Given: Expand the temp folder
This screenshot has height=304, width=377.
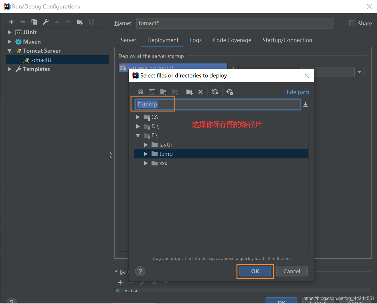Looking at the screenshot, I should [x=146, y=154].
